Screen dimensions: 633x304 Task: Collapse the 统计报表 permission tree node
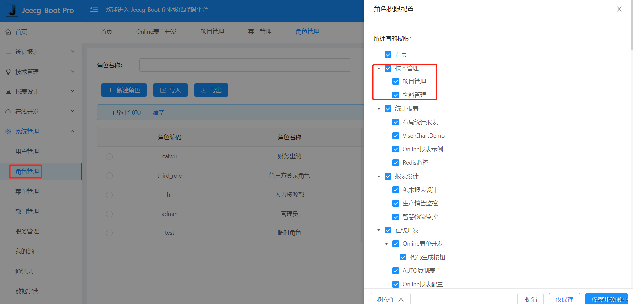pos(379,109)
